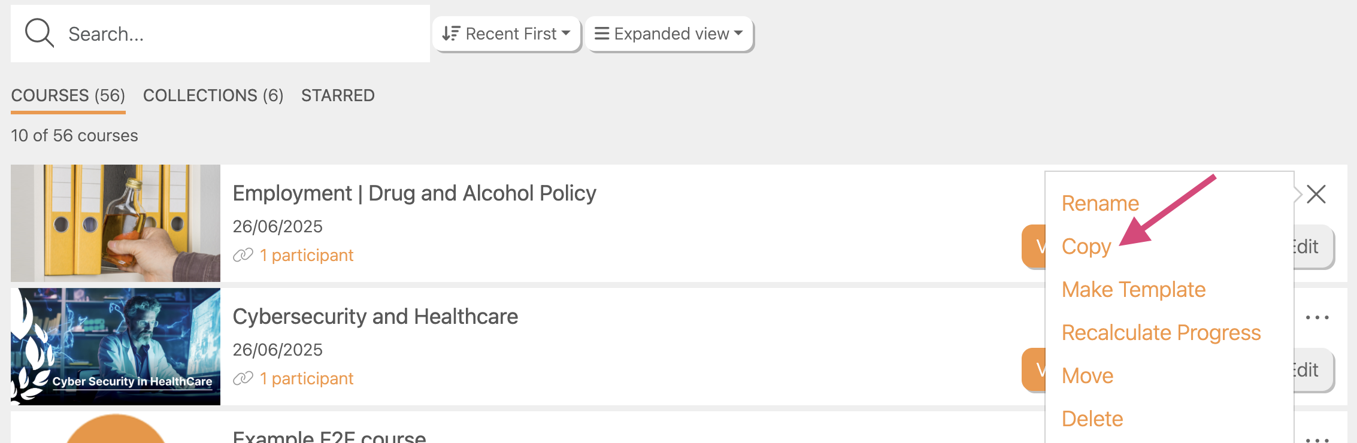Close the course options menu with X
1357x443 pixels.
(1316, 194)
